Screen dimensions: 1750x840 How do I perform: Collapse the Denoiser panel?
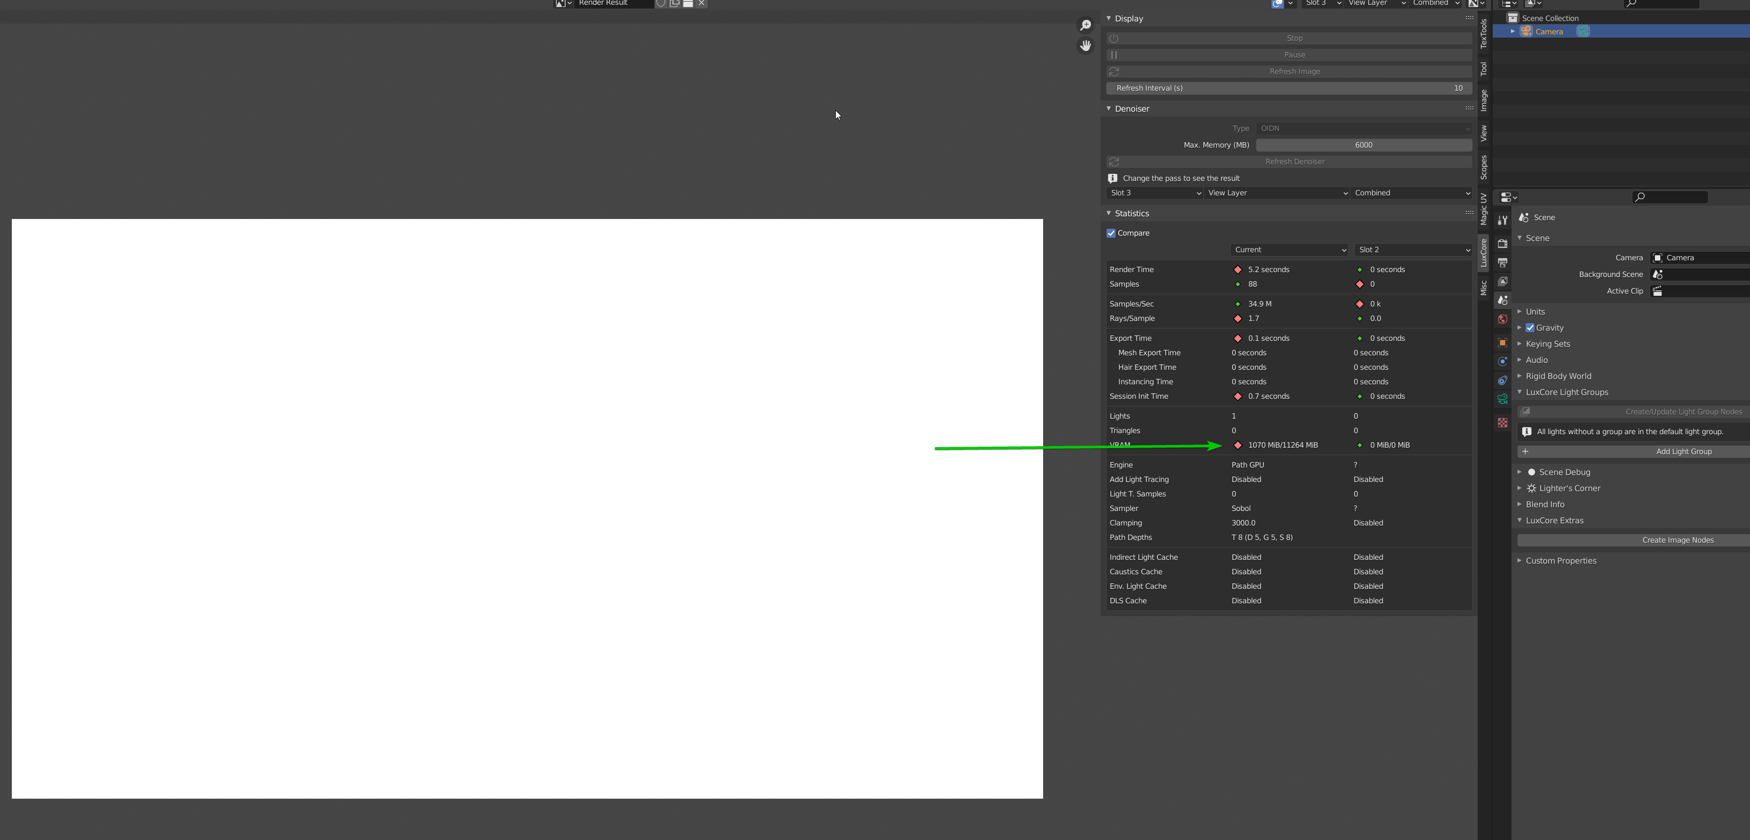[x=1131, y=108]
